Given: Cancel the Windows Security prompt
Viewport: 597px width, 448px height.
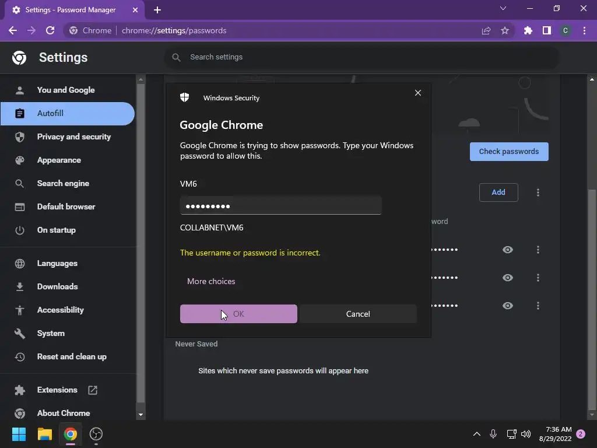Looking at the screenshot, I should click(x=358, y=313).
